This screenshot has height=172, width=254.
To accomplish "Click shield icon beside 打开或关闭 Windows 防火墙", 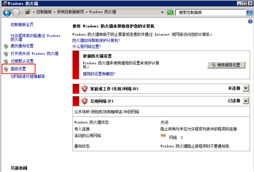I will (x=6, y=54).
